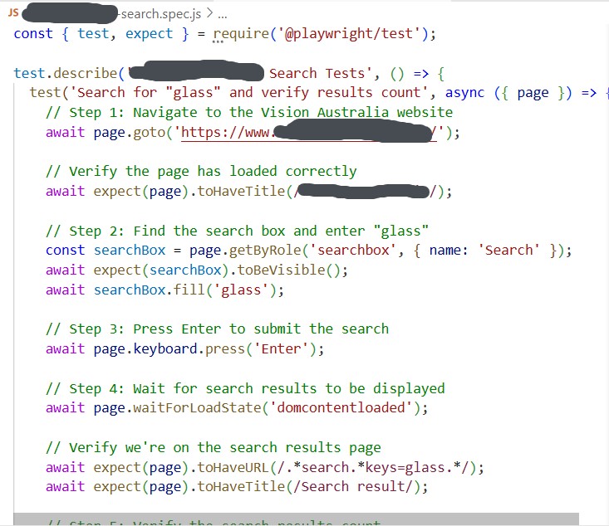Viewport: 609px width, 526px height.
Task: Click the JS file icon in breadcrumb
Action: [12, 14]
